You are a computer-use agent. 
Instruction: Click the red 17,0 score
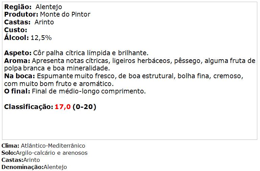pyautogui.click(x=63, y=107)
